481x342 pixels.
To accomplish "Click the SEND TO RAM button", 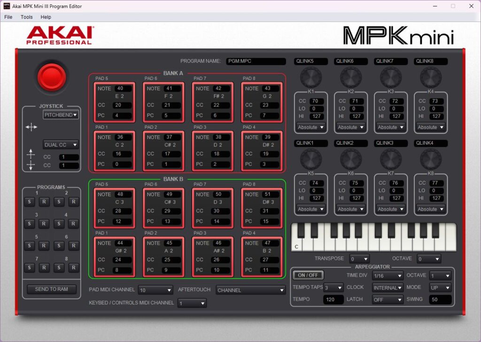I will click(x=51, y=289).
